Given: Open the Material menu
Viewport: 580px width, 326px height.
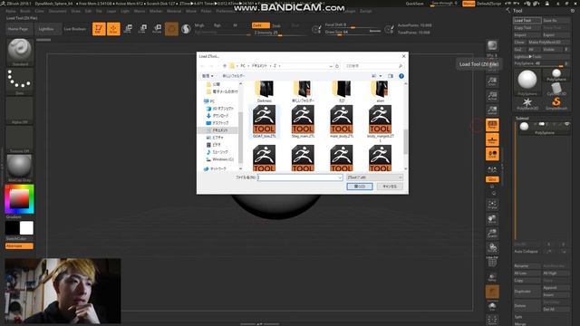Looking at the screenshot, I should (x=174, y=11).
